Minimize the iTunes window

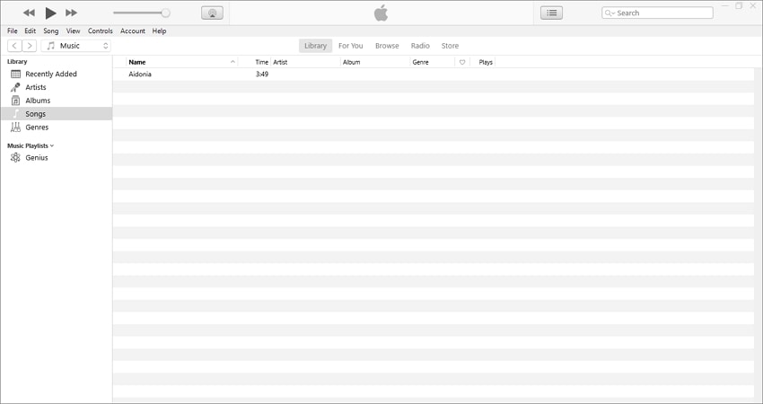(725, 6)
